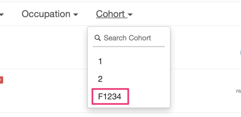Focus the Search Cohort text field
The width and height of the screenshot is (241, 117).
[x=129, y=38]
